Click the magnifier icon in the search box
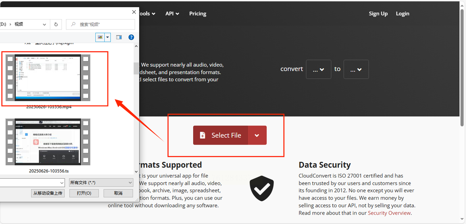 tap(73, 24)
